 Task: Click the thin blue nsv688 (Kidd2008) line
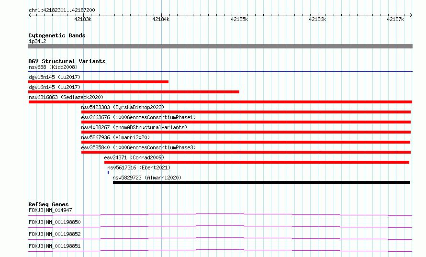coord(220,72)
